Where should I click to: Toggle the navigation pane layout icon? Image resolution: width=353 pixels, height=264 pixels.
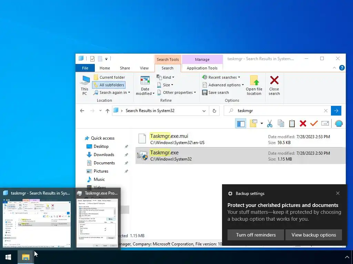[241, 123]
